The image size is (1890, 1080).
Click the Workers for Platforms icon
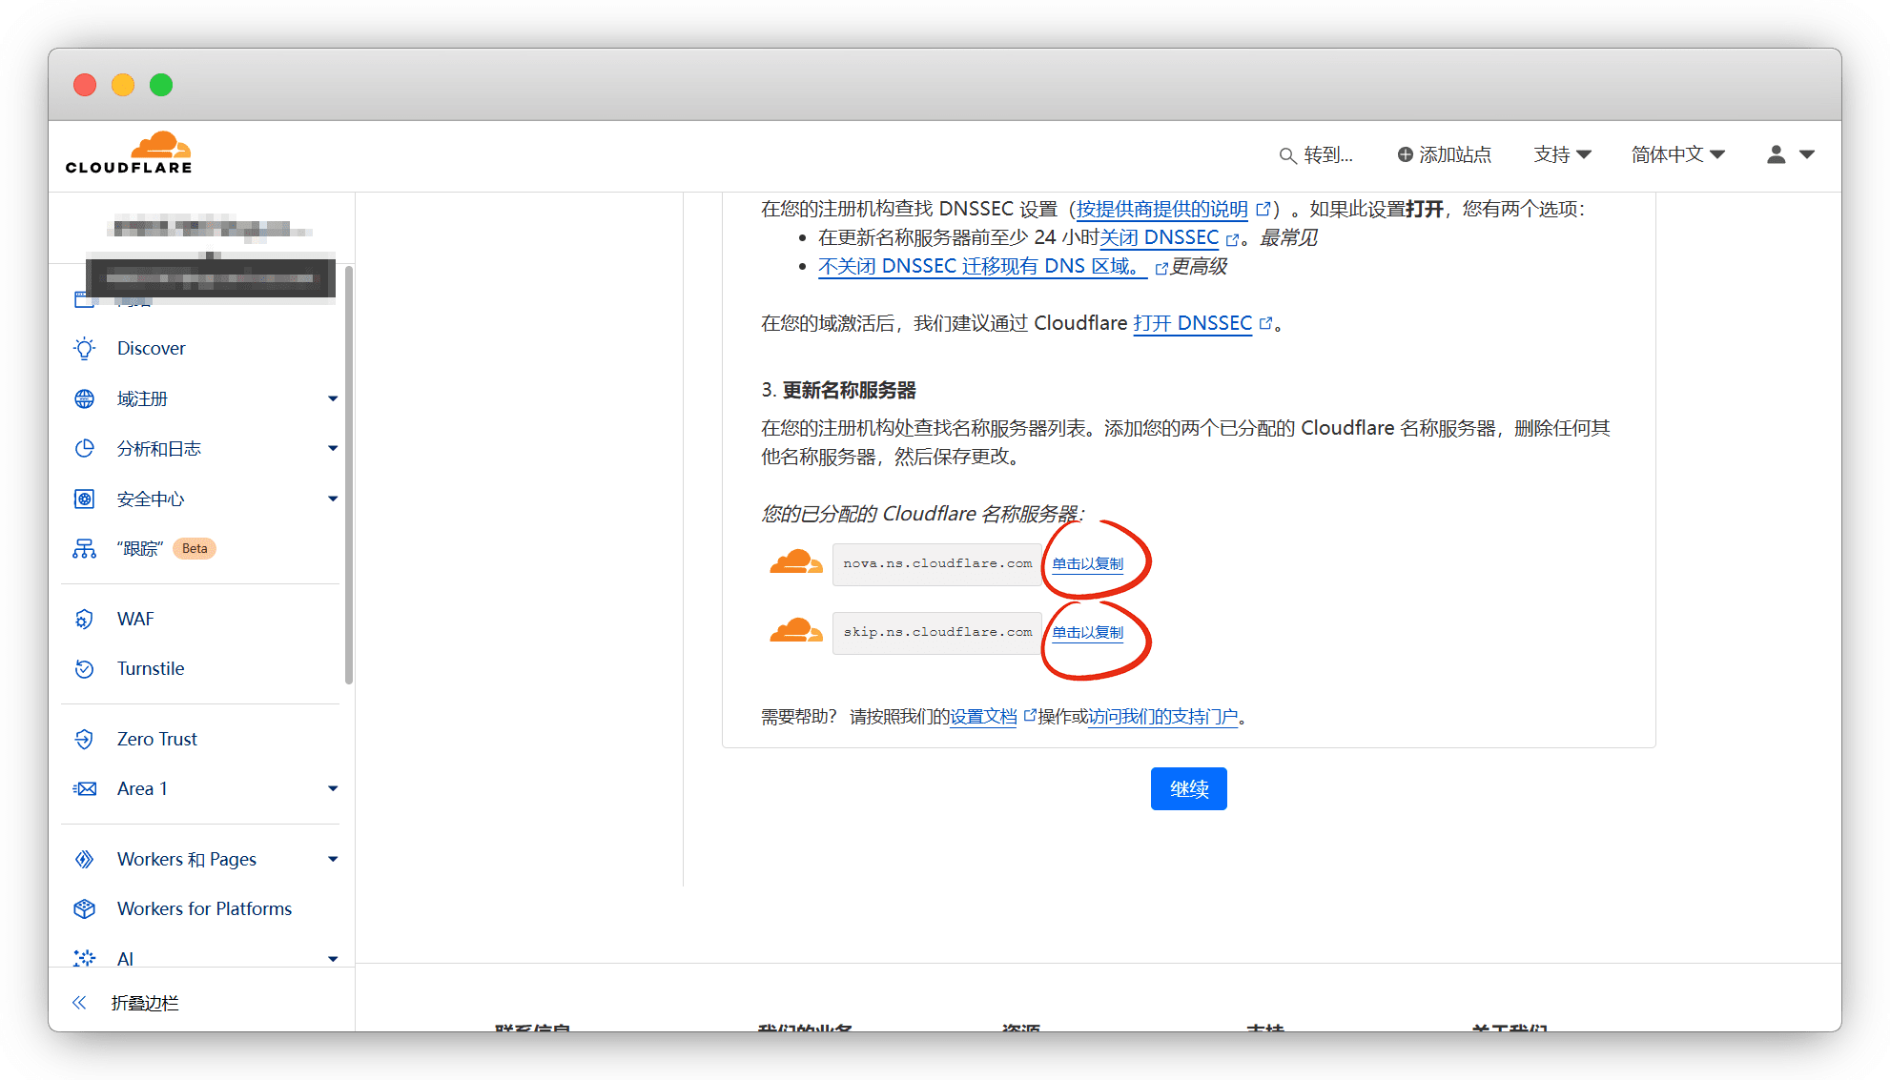(x=85, y=908)
